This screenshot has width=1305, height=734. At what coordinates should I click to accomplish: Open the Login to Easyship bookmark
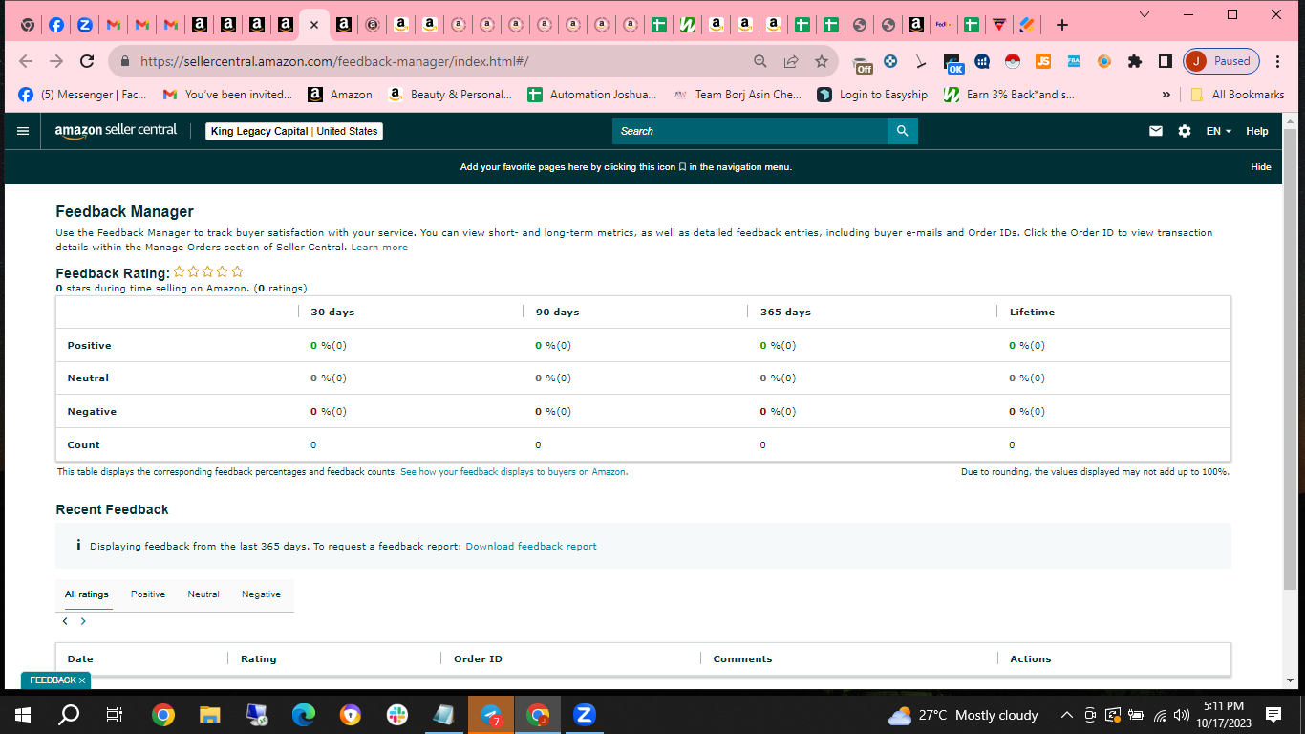(x=872, y=95)
